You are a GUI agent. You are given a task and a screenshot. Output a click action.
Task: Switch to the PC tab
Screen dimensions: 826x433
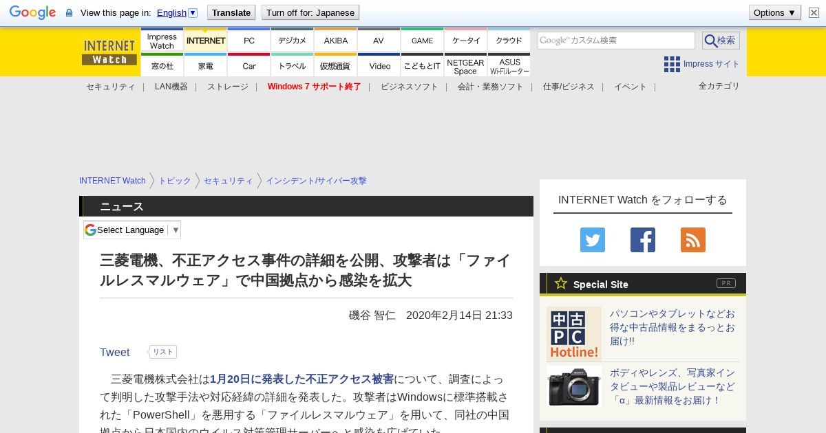tap(249, 41)
